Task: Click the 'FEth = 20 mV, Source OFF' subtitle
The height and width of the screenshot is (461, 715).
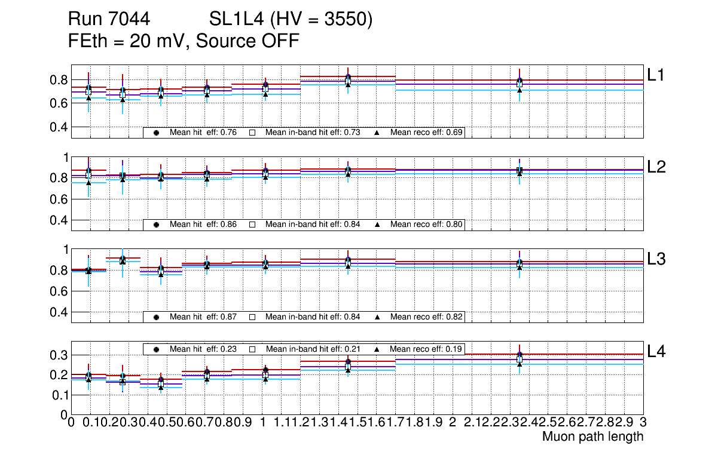Action: click(184, 41)
